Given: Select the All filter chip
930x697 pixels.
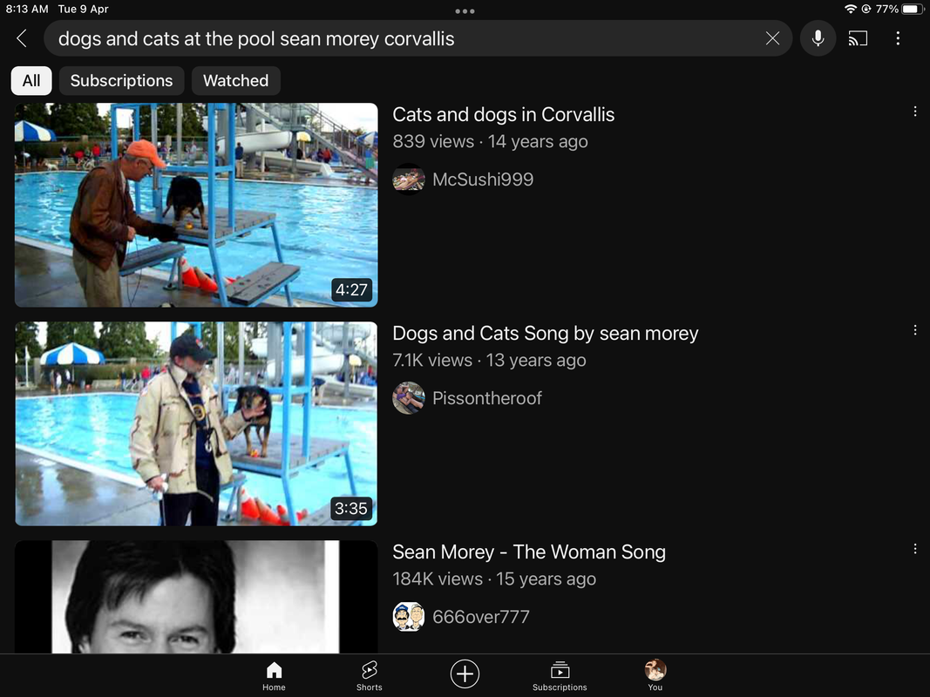Looking at the screenshot, I should [31, 81].
